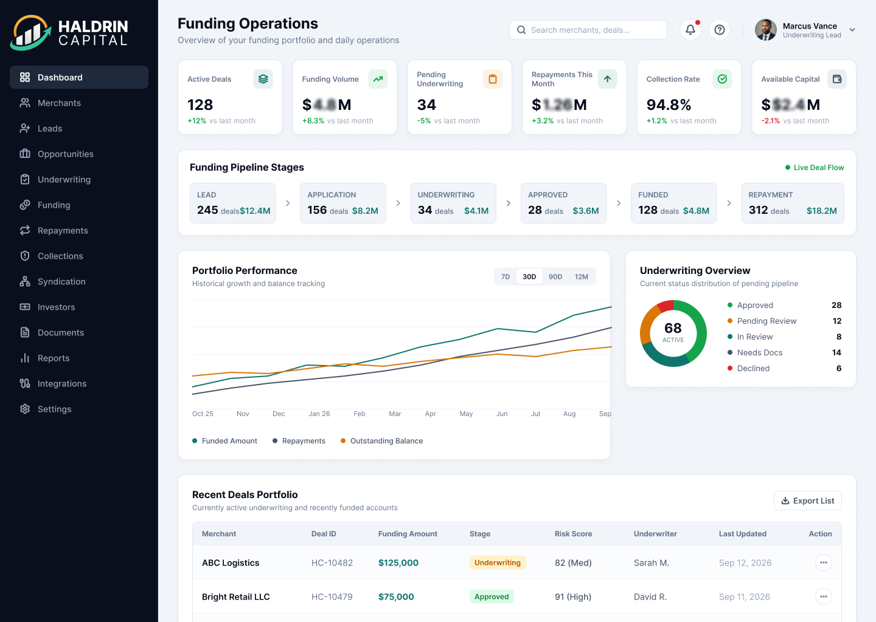876x622 pixels.
Task: Click chevron between Funded and Repayment stages
Action: (729, 203)
